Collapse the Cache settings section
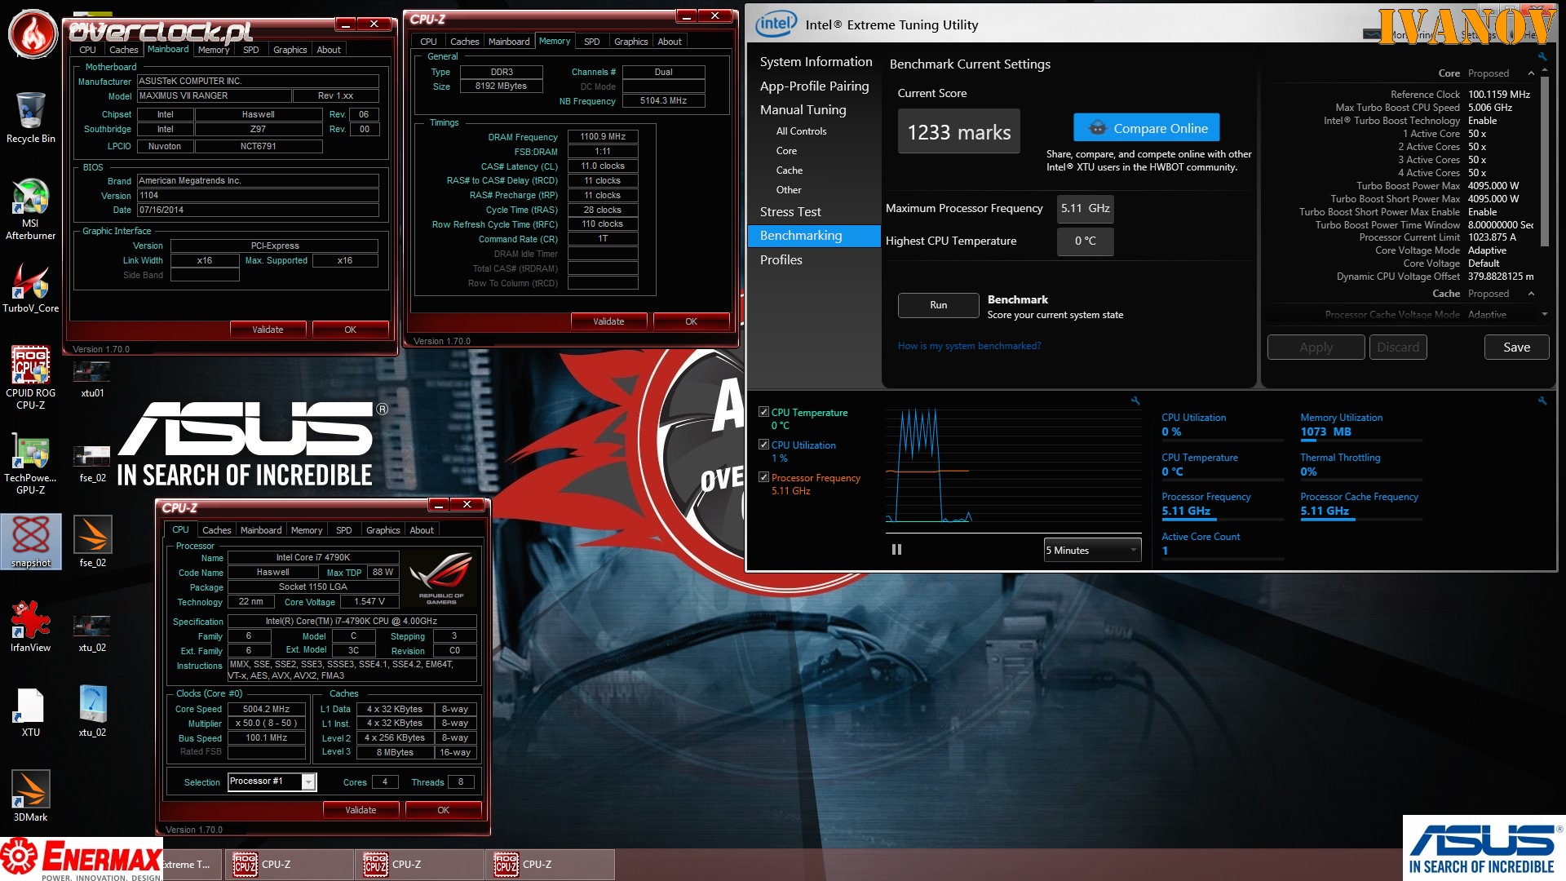Image resolution: width=1566 pixels, height=881 pixels. point(1531,294)
